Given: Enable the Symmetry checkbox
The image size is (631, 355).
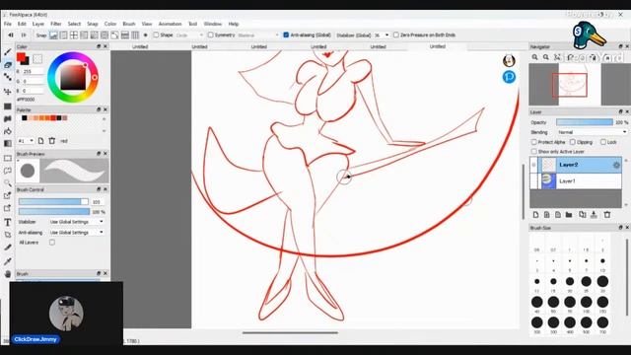Looking at the screenshot, I should (210, 35).
